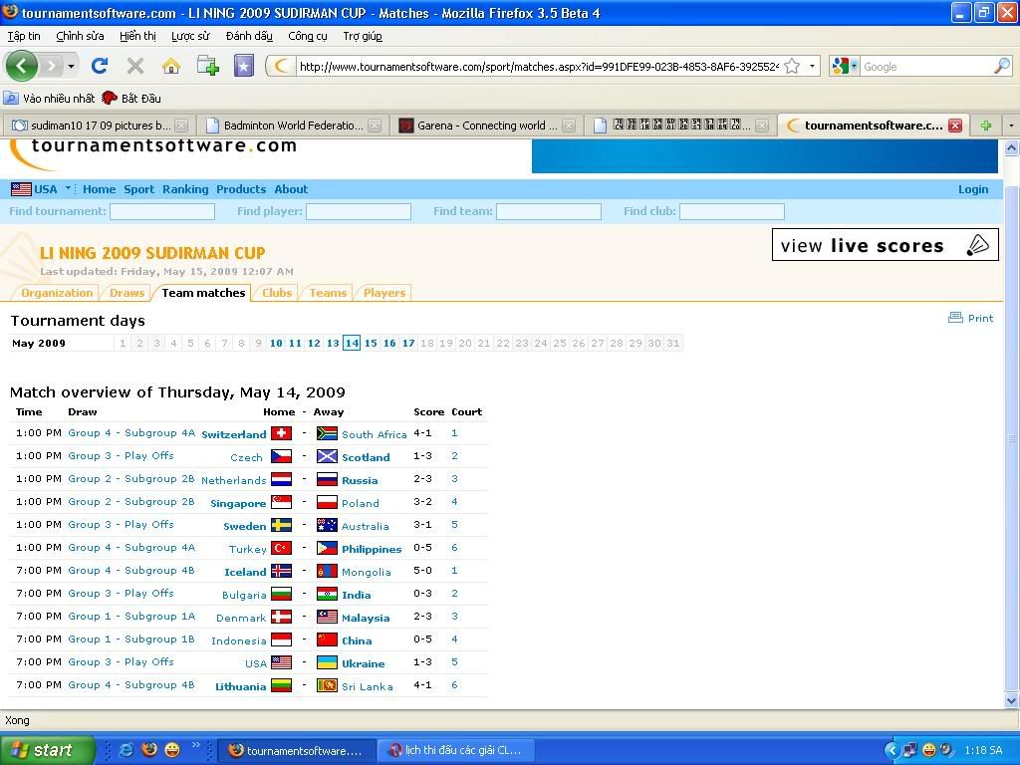Stop loading with the X toolbar icon

(x=135, y=66)
